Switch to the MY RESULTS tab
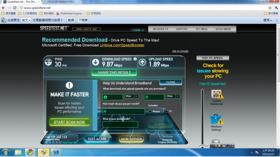280x157 pixels. click(160, 29)
